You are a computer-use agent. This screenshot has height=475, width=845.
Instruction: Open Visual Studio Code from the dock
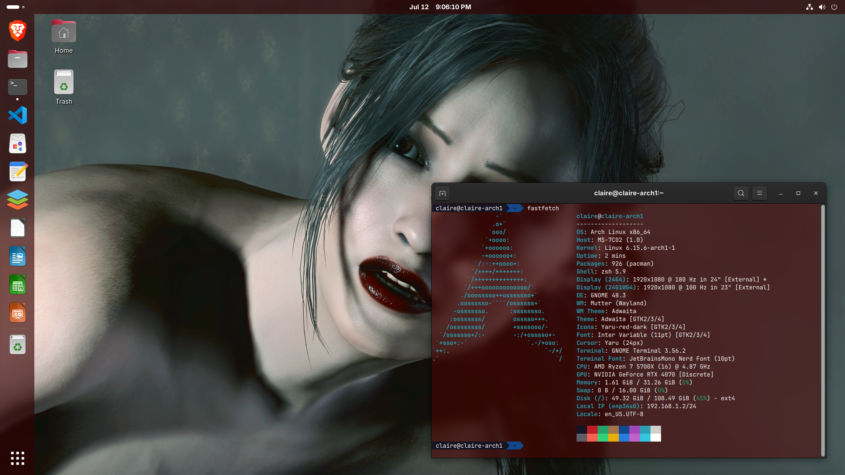[x=18, y=115]
